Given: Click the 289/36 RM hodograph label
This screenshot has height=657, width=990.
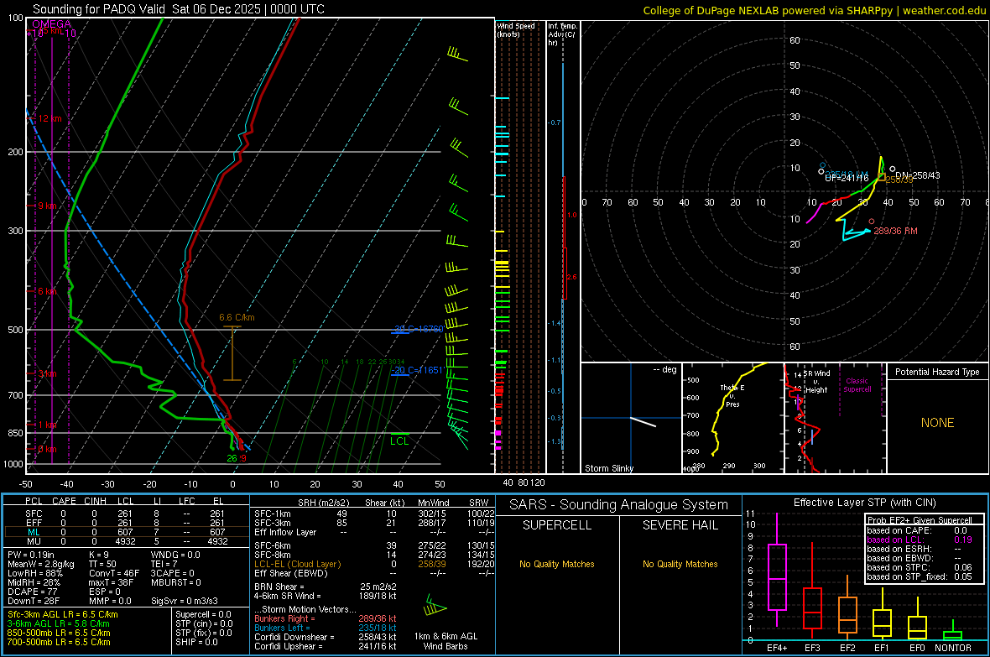Looking at the screenshot, I should pyautogui.click(x=895, y=231).
